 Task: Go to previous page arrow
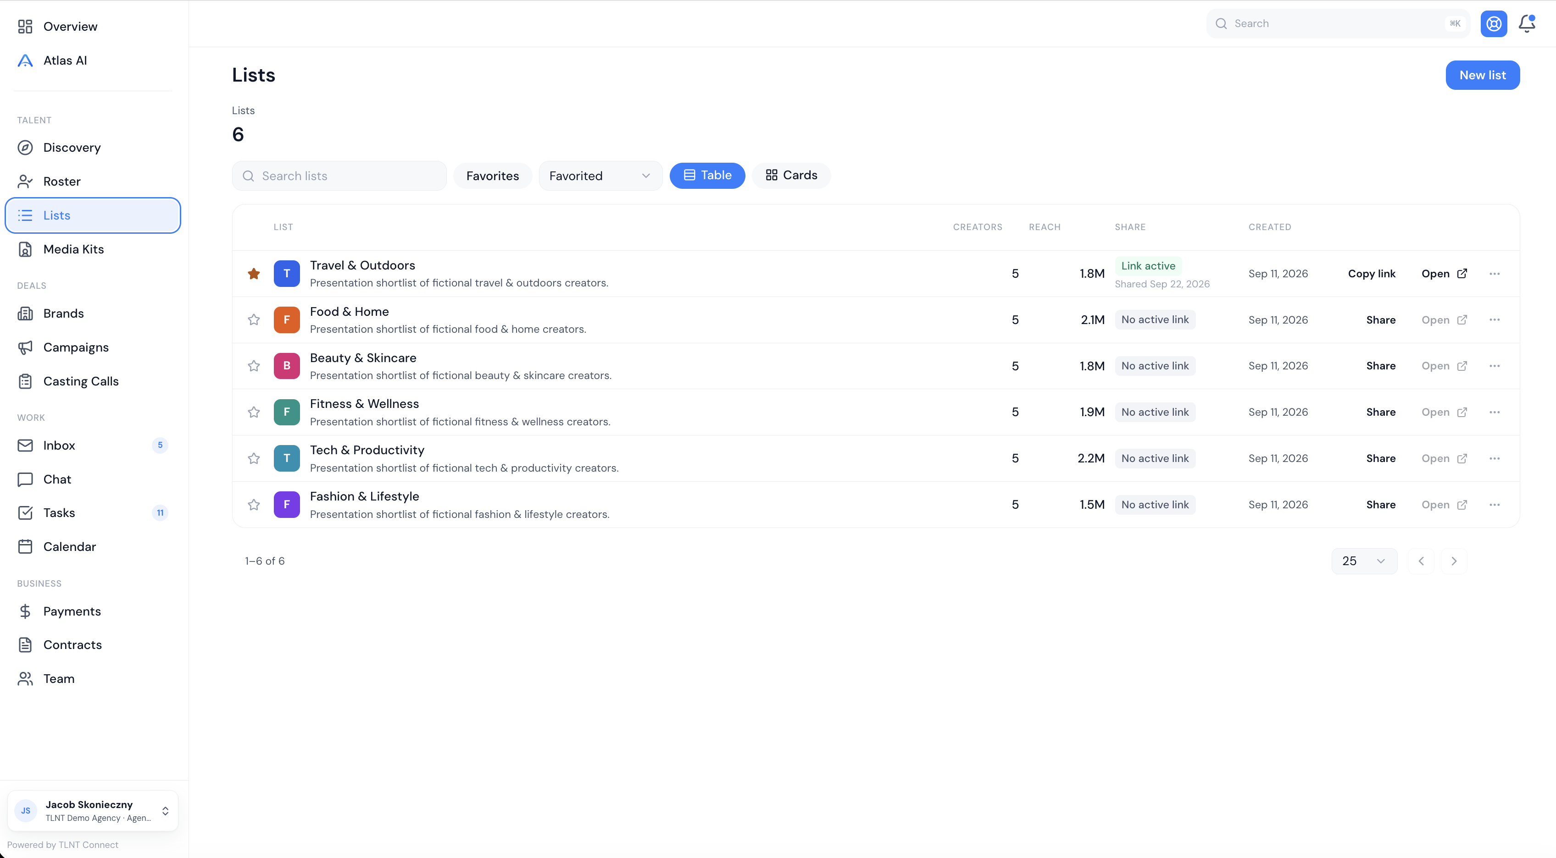tap(1421, 561)
